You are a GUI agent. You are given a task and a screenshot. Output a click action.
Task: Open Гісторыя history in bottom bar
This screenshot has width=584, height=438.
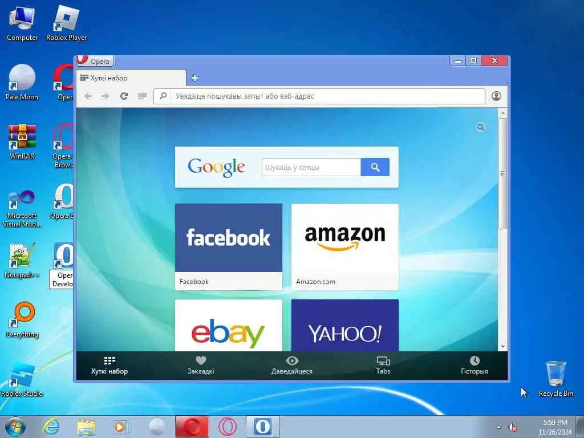coord(474,366)
